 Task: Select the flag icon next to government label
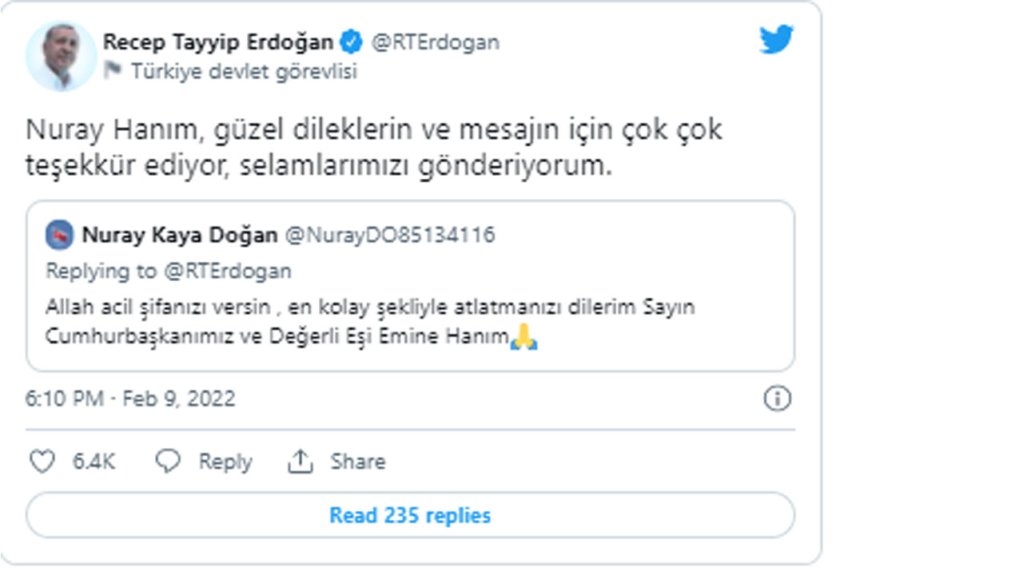[x=112, y=71]
